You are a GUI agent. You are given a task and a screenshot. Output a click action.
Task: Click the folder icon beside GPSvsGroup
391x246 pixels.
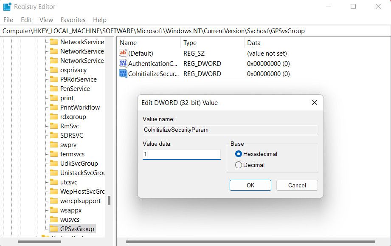coord(54,229)
